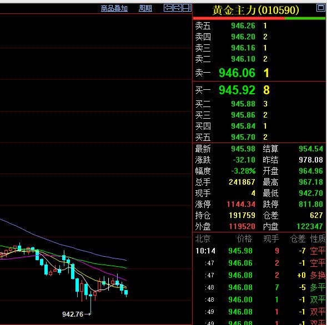
Task: Select the 买三 price 945.86
Action: (243, 115)
